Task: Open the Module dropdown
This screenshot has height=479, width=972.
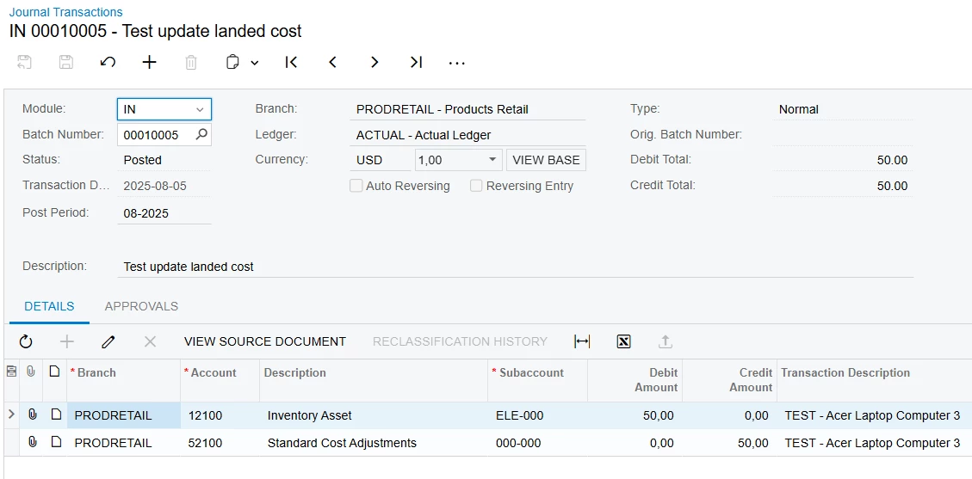Action: 200,109
